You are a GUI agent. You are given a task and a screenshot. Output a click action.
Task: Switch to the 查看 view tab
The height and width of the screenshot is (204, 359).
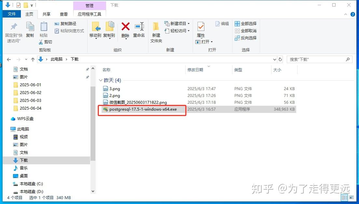point(64,14)
